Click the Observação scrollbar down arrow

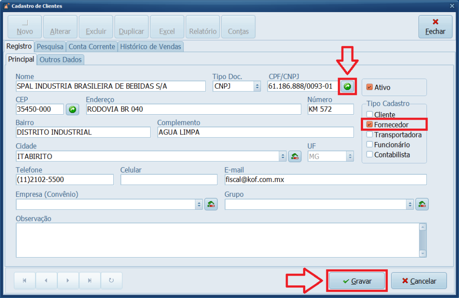422,254
